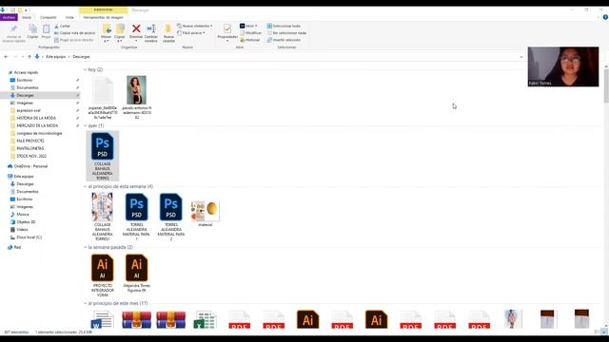609x342 pixels.
Task: Open the Mover a dropdown
Action: point(106,33)
